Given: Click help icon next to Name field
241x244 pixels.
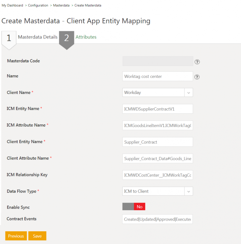Looking at the screenshot, I should pyautogui.click(x=197, y=77).
